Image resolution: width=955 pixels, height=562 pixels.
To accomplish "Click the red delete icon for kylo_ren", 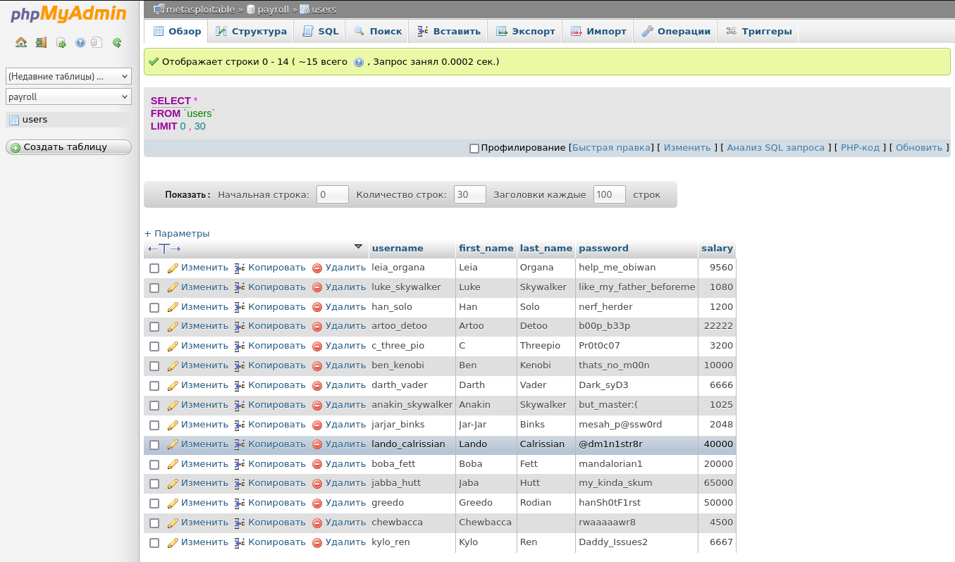I will (x=317, y=542).
